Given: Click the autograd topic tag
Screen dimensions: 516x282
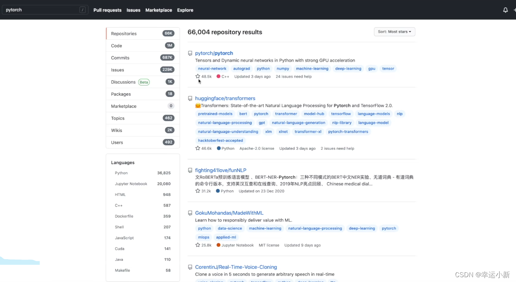Looking at the screenshot, I should (x=241, y=68).
